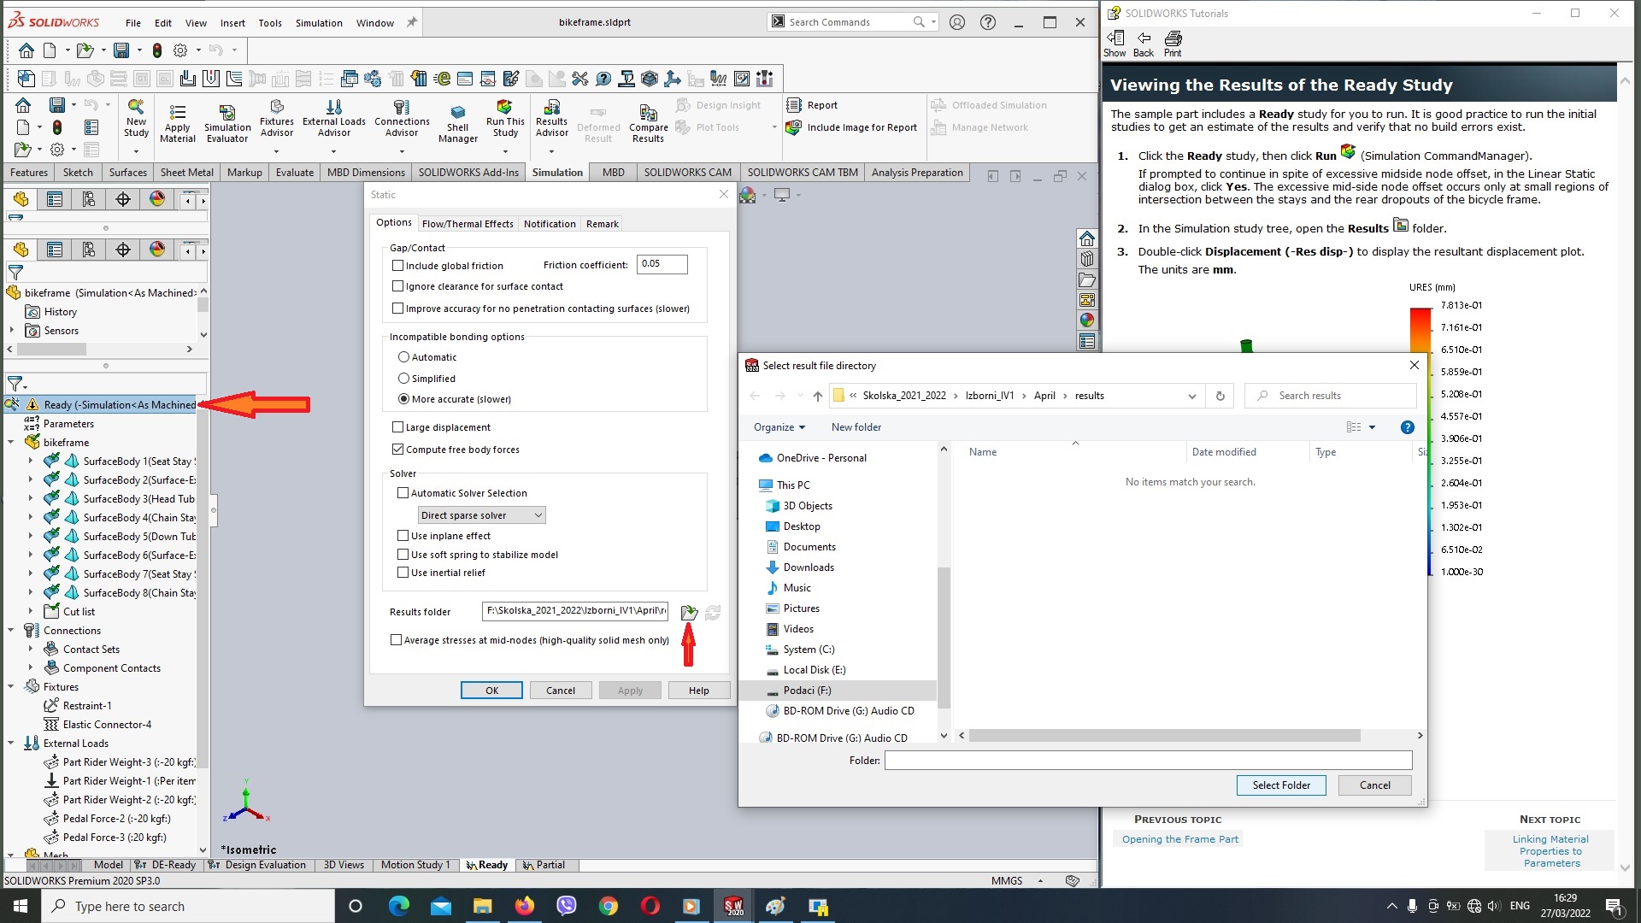
Task: Open Firefox from the taskbar
Action: (x=524, y=906)
